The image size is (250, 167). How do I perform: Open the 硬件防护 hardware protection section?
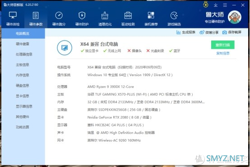coord(82,19)
